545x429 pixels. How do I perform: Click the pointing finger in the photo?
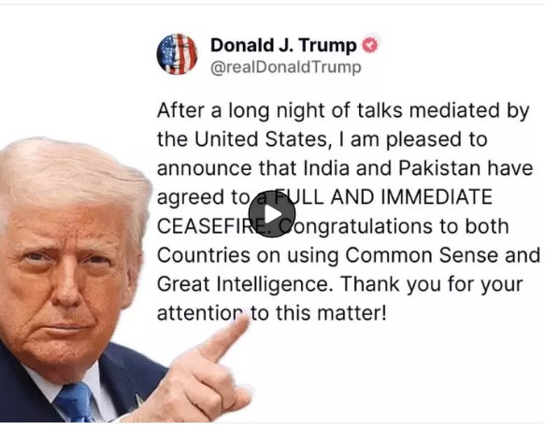pos(222,339)
